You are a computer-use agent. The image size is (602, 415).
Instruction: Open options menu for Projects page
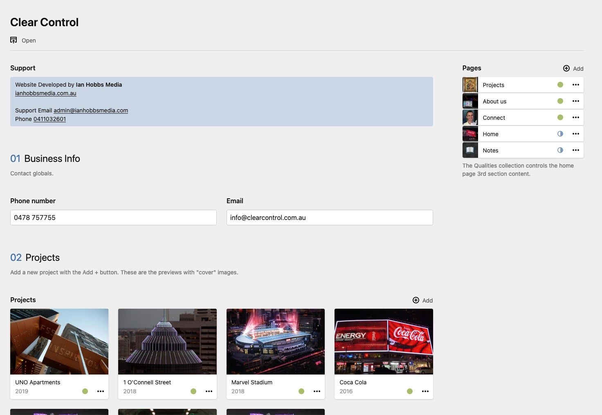click(576, 85)
